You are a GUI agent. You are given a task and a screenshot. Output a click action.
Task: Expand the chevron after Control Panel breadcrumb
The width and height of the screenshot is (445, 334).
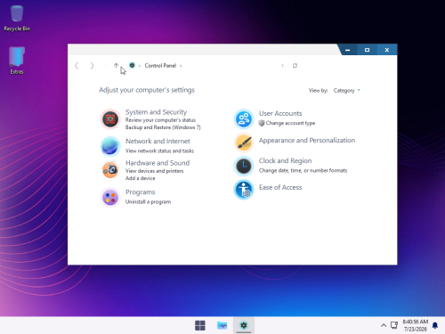click(181, 66)
